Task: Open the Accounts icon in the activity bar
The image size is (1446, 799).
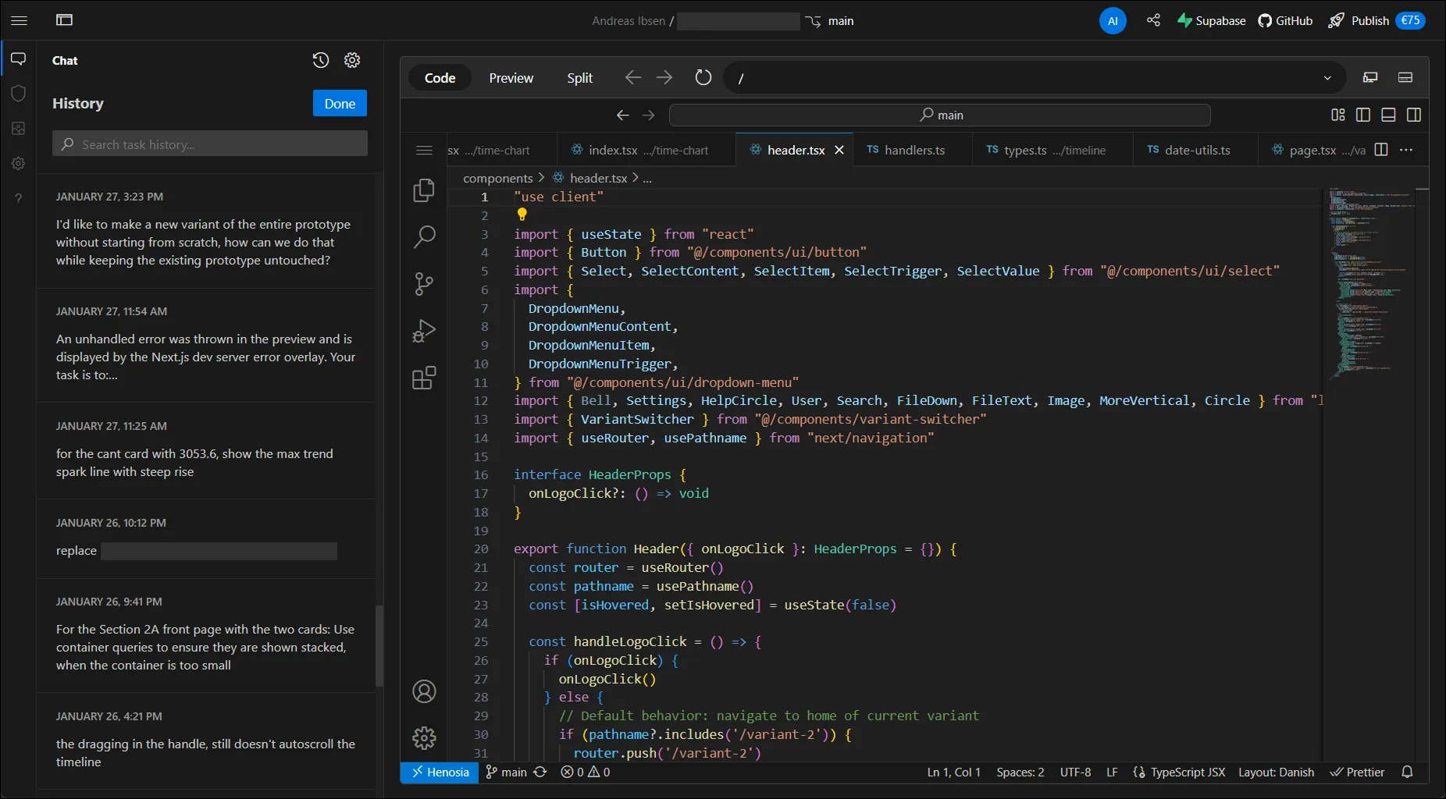Action: pyautogui.click(x=424, y=691)
